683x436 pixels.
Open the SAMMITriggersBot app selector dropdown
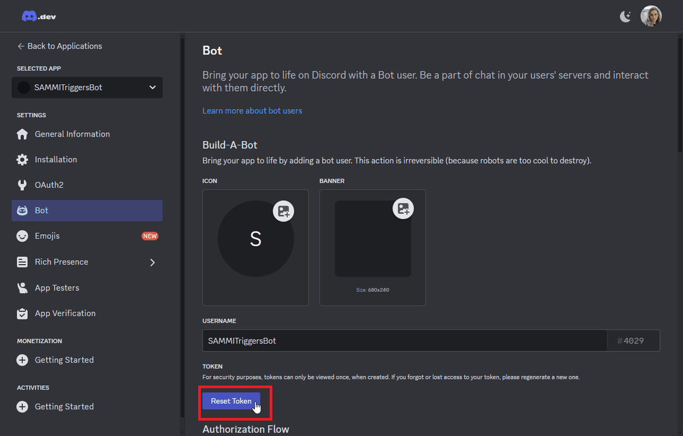[87, 87]
